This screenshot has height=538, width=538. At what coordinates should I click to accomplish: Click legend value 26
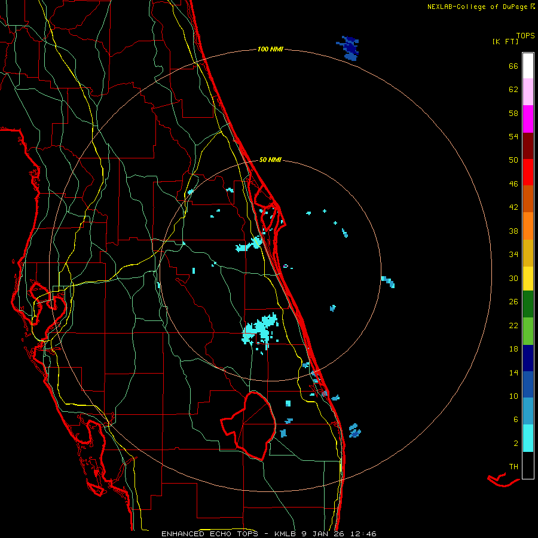tap(513, 302)
